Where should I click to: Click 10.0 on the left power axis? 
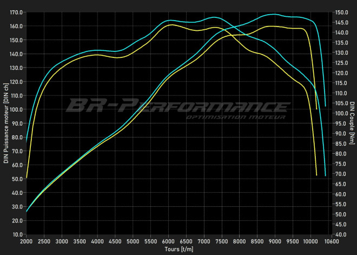coord(17,234)
